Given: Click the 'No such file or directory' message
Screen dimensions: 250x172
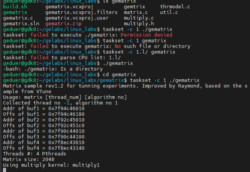Looking at the screenshot, I should pos(152,46).
